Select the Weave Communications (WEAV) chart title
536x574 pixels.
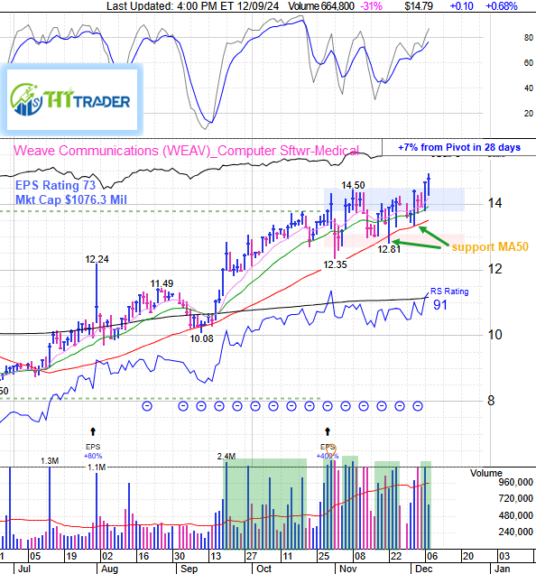[x=187, y=151]
